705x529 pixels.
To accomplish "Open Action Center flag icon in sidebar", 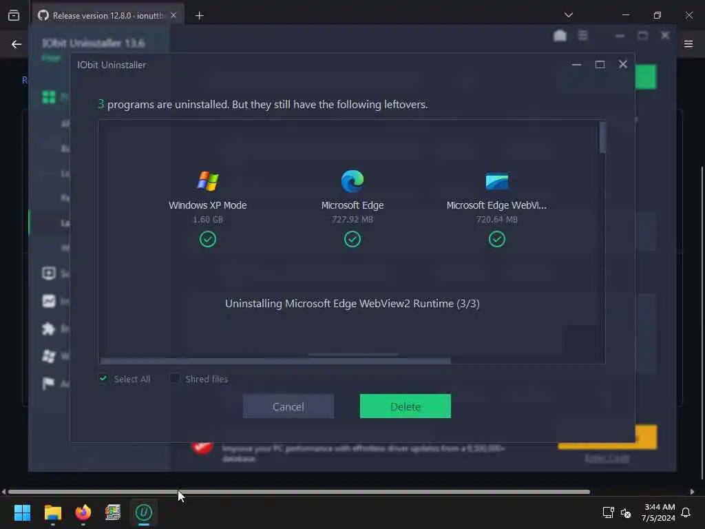I will 49,384.
